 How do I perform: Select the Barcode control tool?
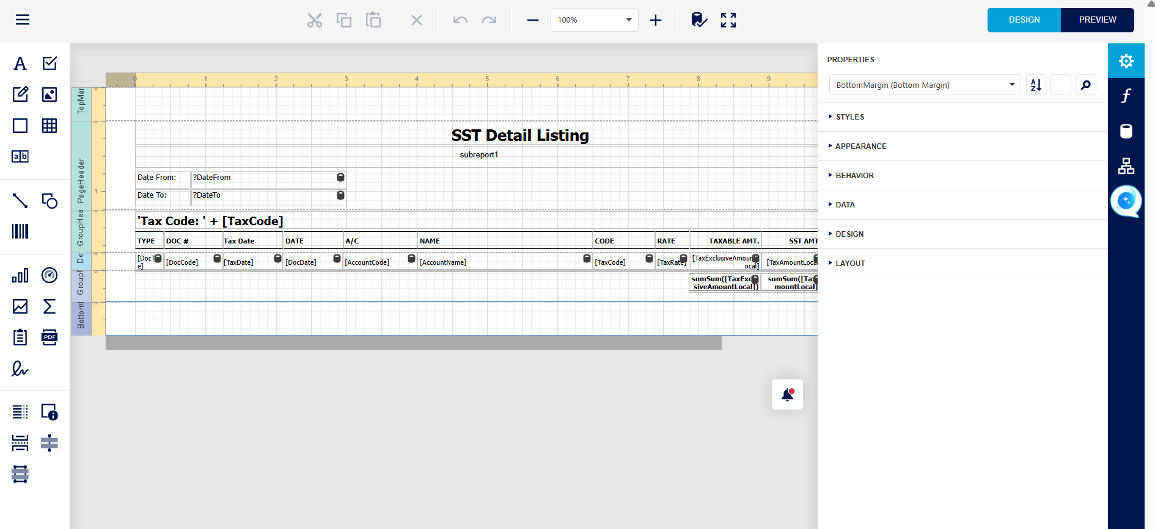tap(20, 231)
